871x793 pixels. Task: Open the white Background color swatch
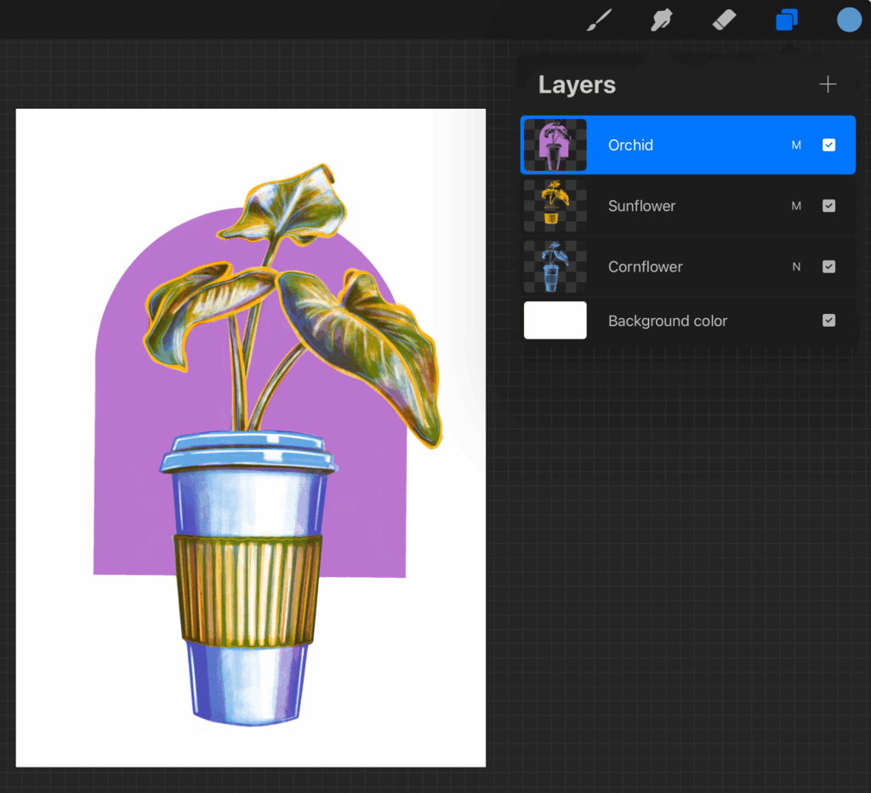555,321
